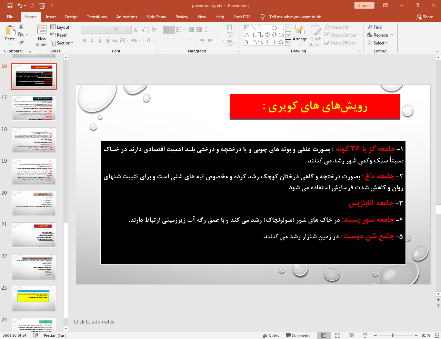Image resolution: width=441 pixels, height=339 pixels.
Task: Click the Clear All Formatting icon
Action: 154,30
